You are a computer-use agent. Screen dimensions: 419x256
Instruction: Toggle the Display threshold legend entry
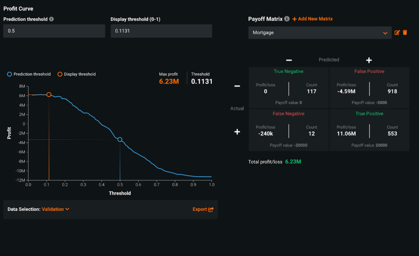(81, 74)
